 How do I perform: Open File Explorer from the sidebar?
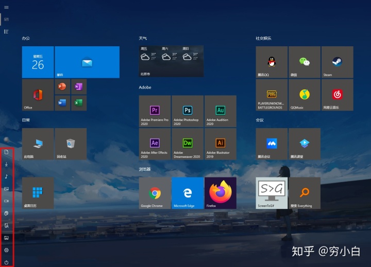point(6,238)
